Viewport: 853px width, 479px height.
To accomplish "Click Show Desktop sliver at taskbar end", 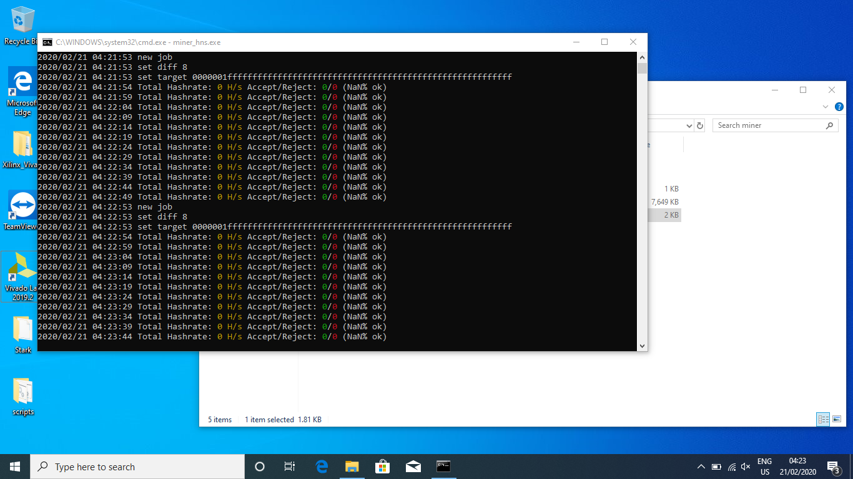I will 851,467.
